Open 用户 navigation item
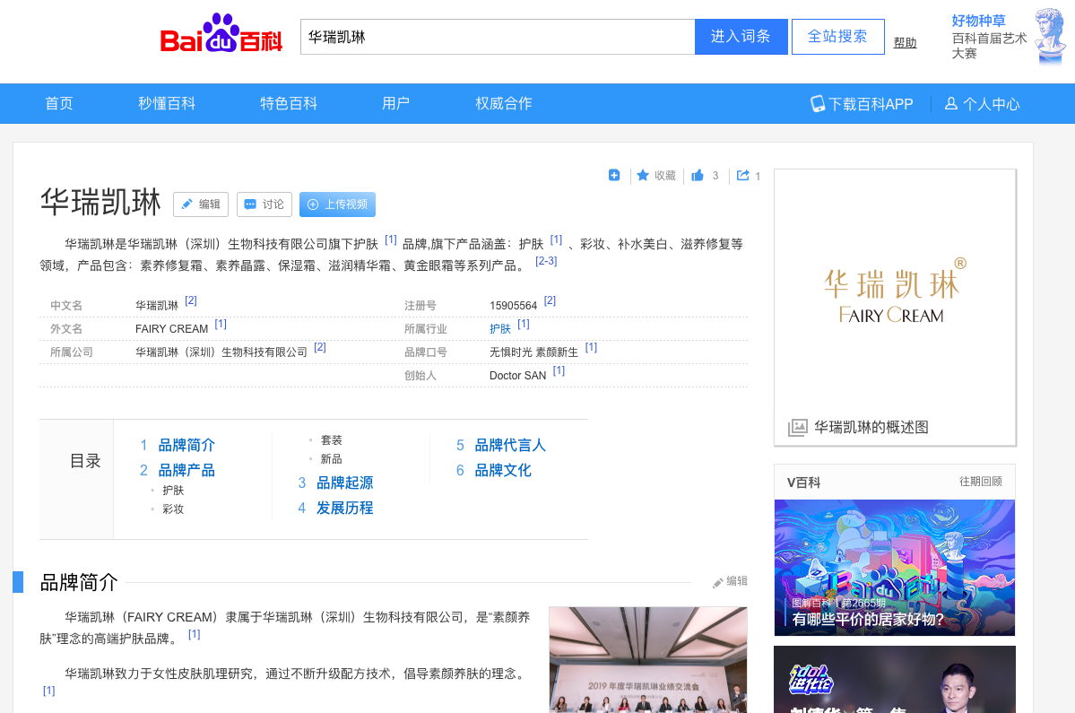Screen dimensions: 1075x713 tap(395, 103)
